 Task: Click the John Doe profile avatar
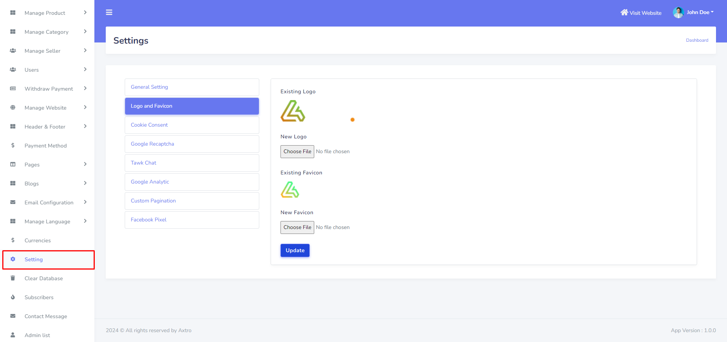(678, 13)
